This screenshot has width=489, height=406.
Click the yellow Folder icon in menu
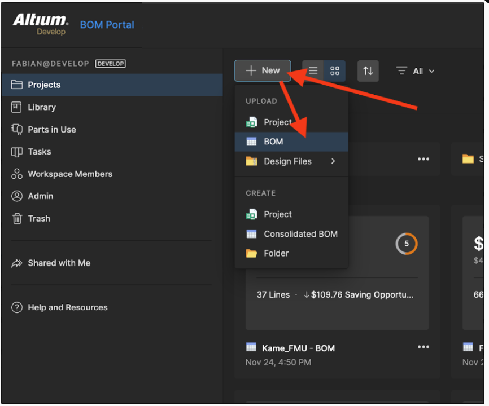pyautogui.click(x=251, y=253)
